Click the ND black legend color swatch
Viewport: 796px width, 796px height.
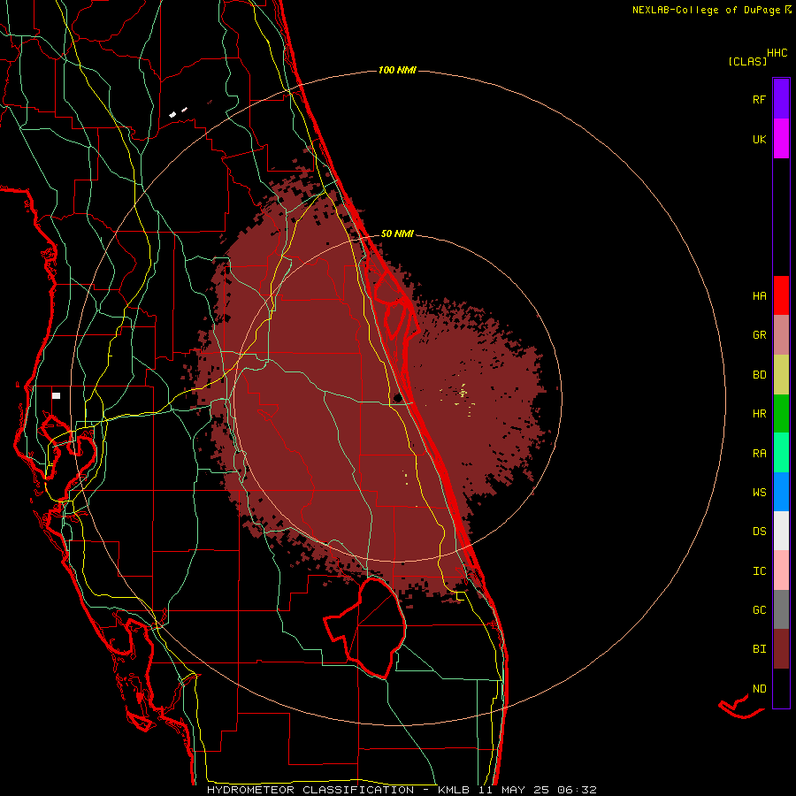(781, 688)
